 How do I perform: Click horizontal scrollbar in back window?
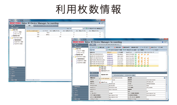tap(49, 80)
